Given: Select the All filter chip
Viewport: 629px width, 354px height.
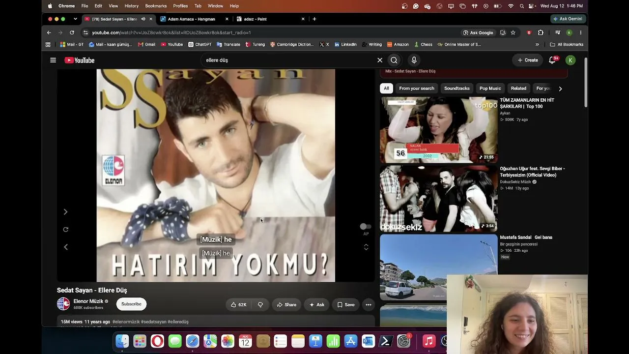Looking at the screenshot, I should [386, 88].
